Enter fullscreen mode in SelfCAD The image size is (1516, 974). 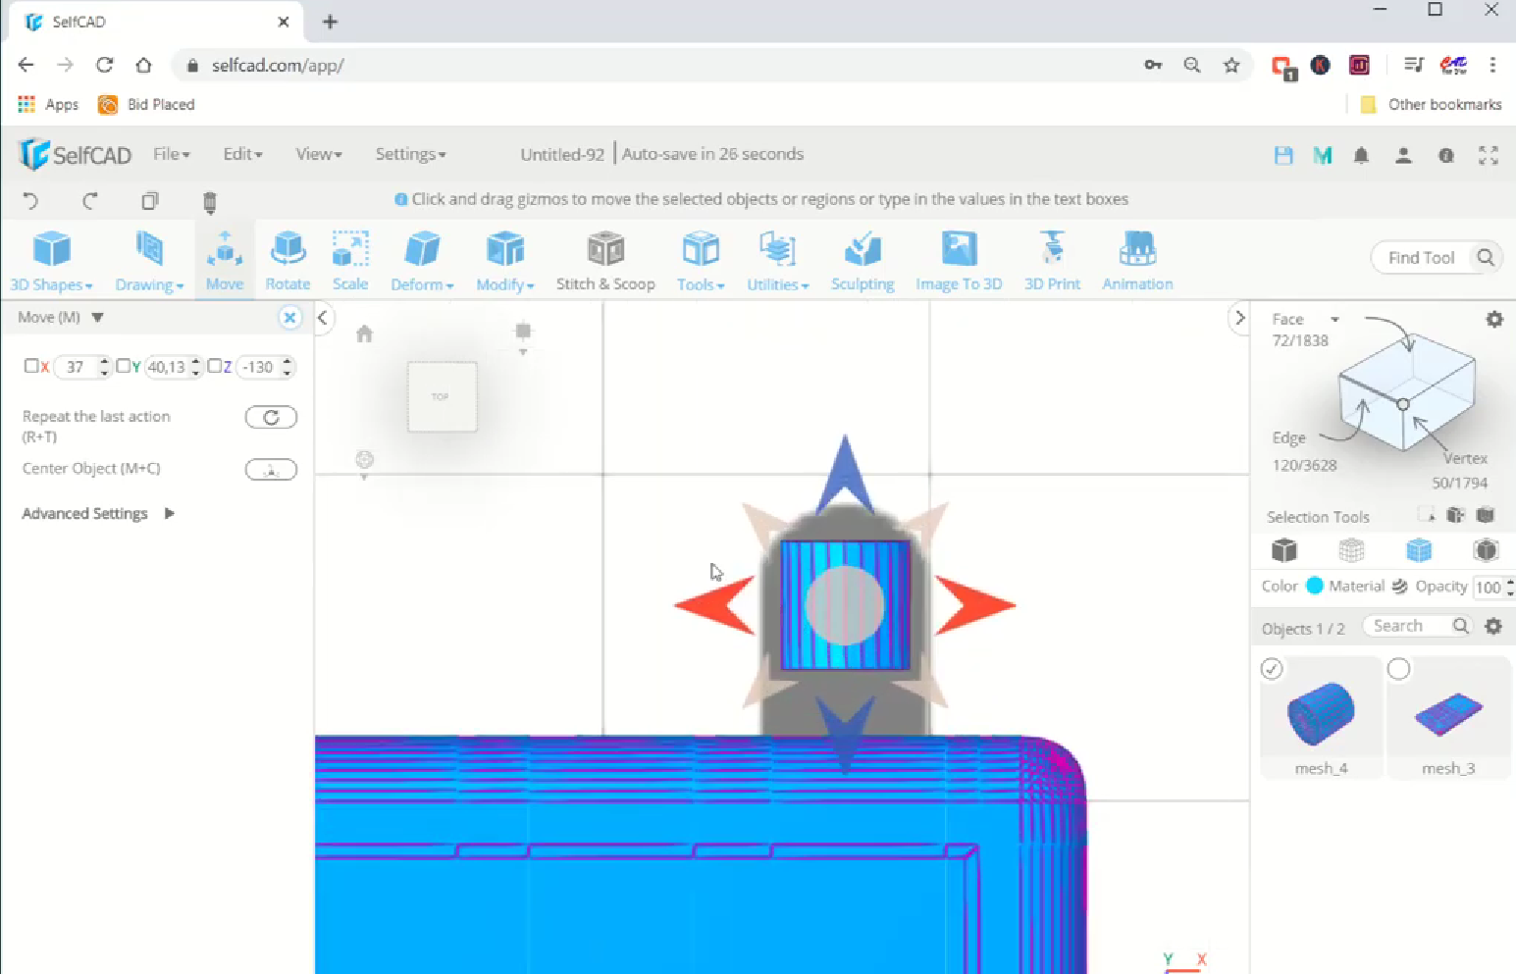[x=1489, y=155]
